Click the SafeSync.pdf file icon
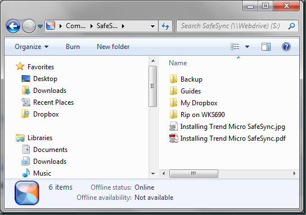Viewport: 306px width, 215px height. click(x=173, y=138)
